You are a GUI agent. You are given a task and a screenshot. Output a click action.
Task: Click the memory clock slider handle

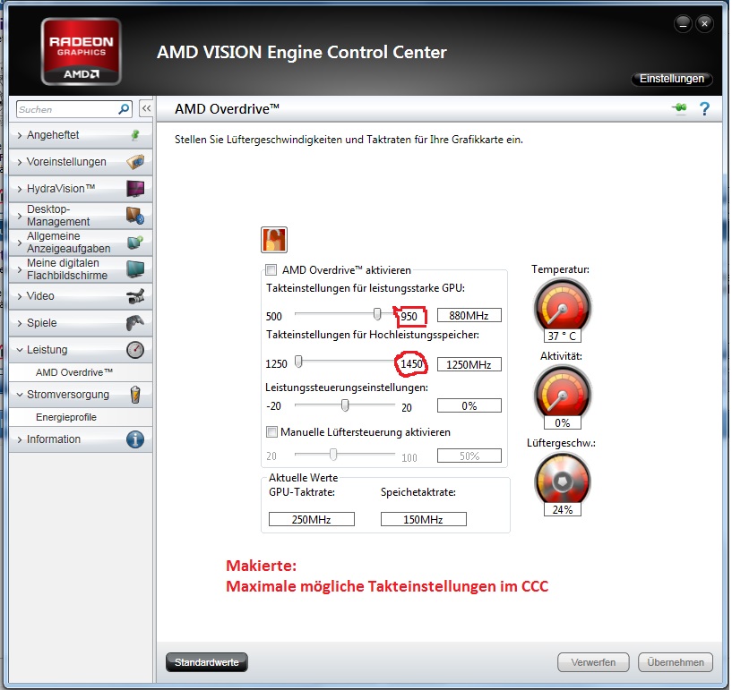(298, 362)
